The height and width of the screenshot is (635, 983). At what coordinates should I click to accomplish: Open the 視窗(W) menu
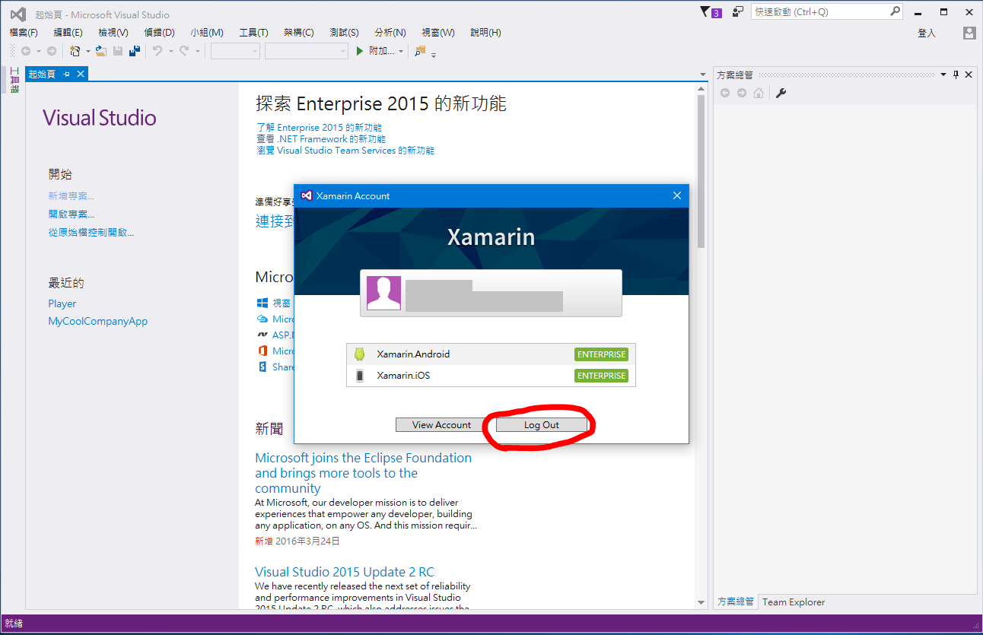[x=438, y=33]
